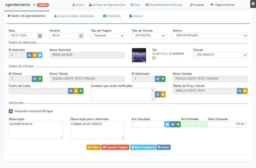
Task: Click the green arrow icon beside Km Calculado
Action: click(x=178, y=124)
